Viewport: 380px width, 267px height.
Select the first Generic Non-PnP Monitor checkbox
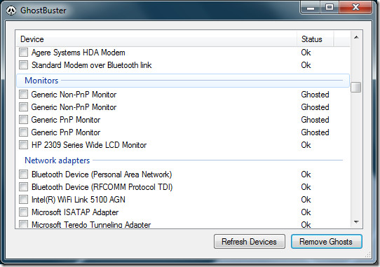point(24,94)
